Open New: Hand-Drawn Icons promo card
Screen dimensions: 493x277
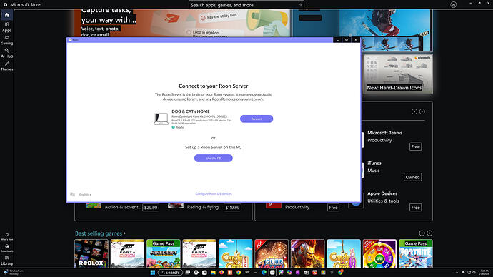398,74
